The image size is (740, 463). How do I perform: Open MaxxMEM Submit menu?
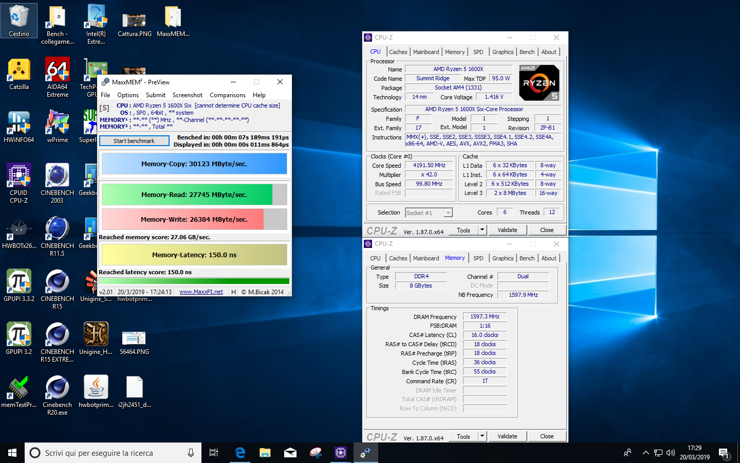(156, 95)
